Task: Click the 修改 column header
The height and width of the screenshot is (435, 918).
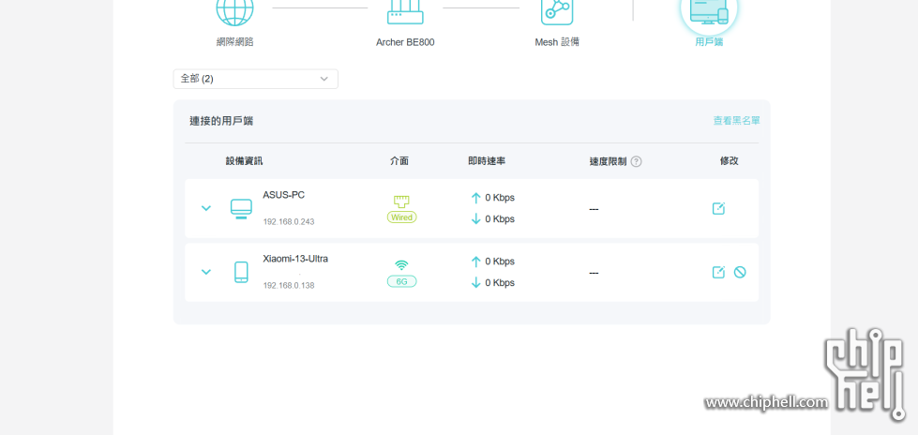Action: (730, 161)
